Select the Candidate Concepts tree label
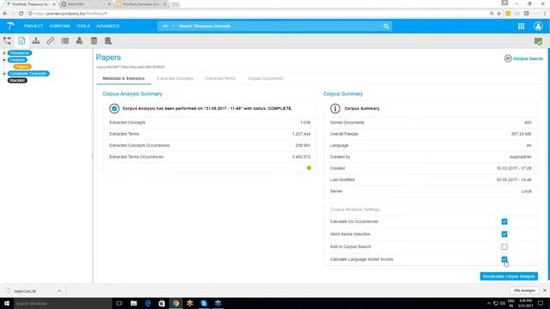 tap(28, 74)
